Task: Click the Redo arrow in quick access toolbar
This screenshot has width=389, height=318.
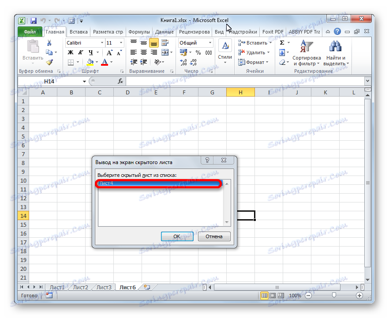Action: coord(57,21)
